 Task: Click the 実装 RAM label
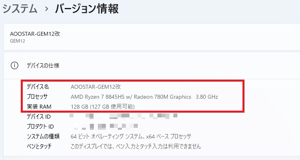39,107
